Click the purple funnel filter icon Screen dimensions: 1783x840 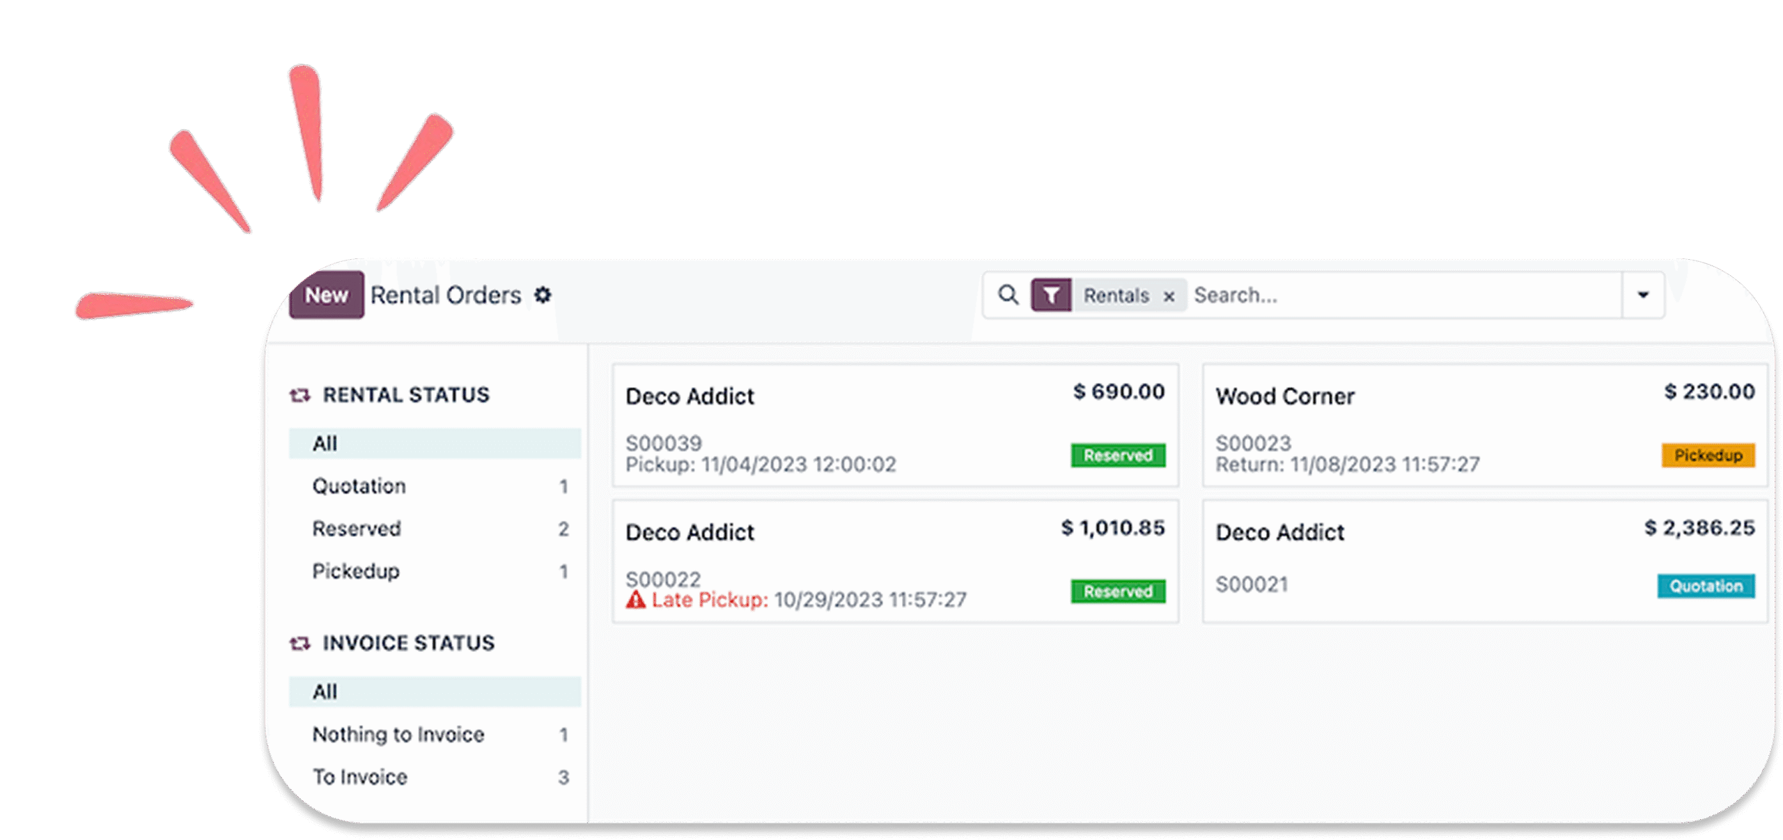coord(1051,295)
